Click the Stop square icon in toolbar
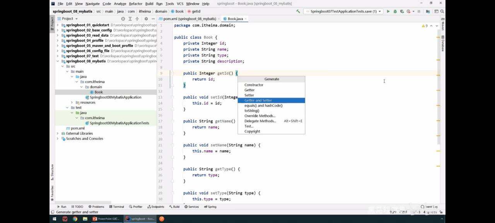 [419, 11]
